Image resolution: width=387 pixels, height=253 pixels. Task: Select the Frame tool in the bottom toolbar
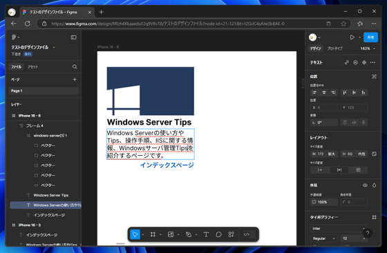click(x=153, y=234)
